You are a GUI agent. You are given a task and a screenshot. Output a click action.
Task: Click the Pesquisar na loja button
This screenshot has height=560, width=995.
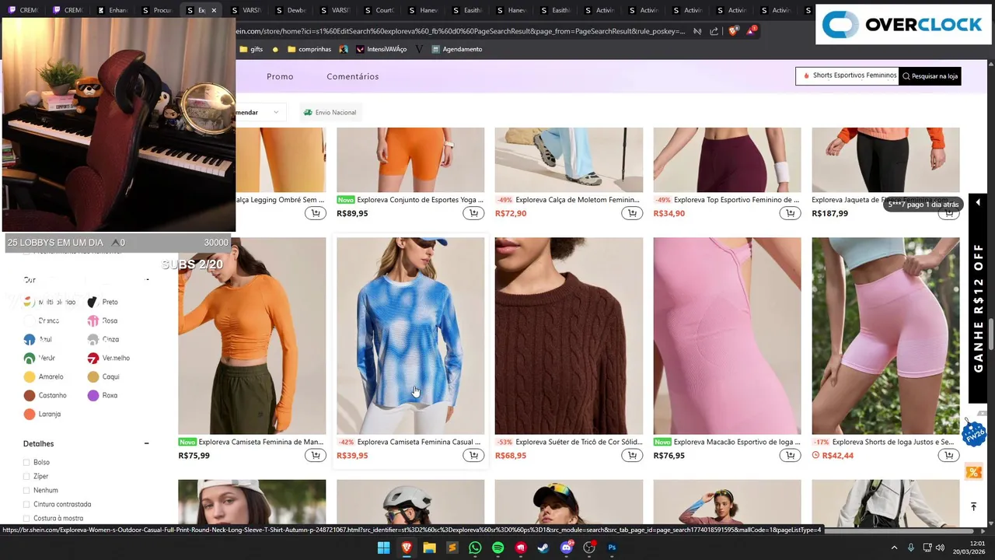pos(930,75)
